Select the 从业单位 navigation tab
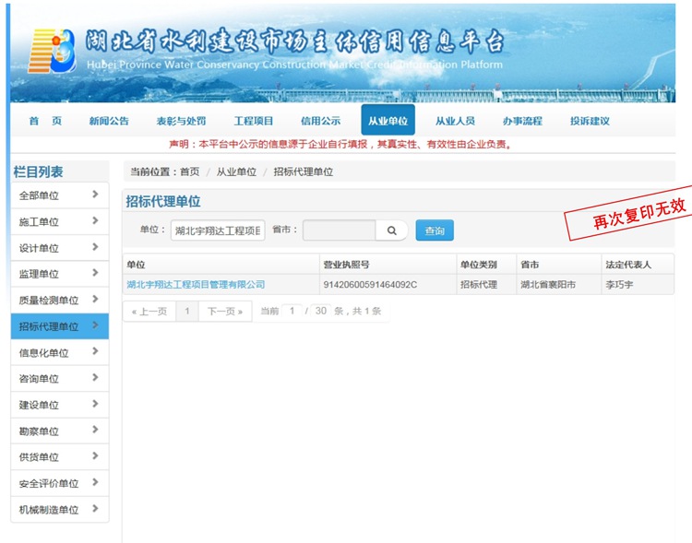 pos(388,120)
